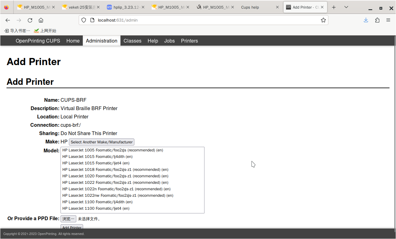Select HP LaserJet 1022 Foomatic/foo2zjs-z1 model
Viewport: 396px width, 239px height.
[x=132, y=183]
